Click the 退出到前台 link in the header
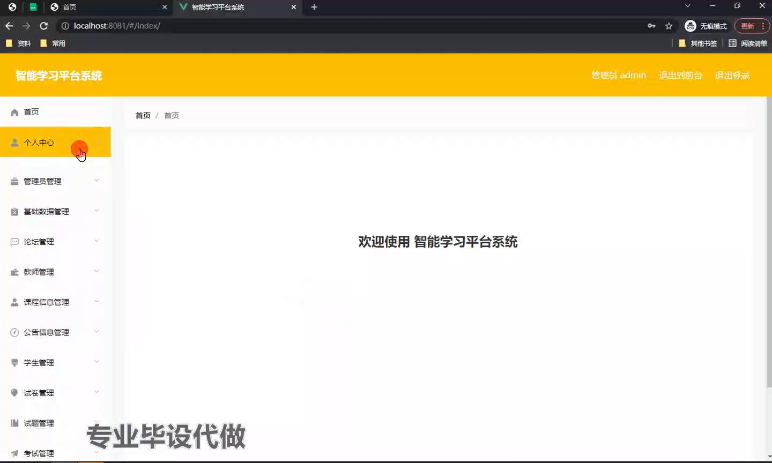This screenshot has height=463, width=772. tap(680, 76)
